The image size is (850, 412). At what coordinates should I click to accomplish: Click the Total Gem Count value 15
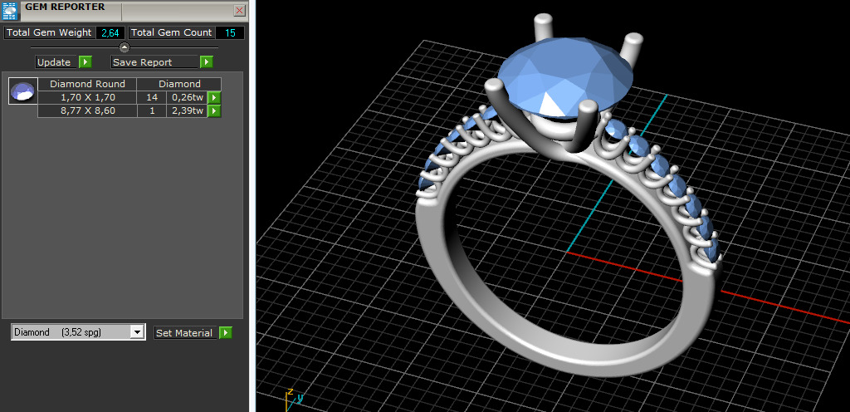[x=230, y=32]
